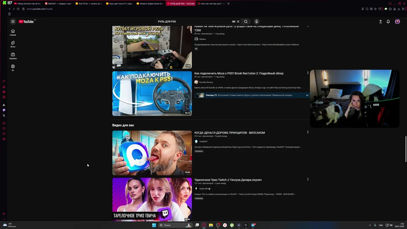The width and height of the screenshot is (407, 229).
Task: Open Telegram from the taskbar
Action: point(253,225)
